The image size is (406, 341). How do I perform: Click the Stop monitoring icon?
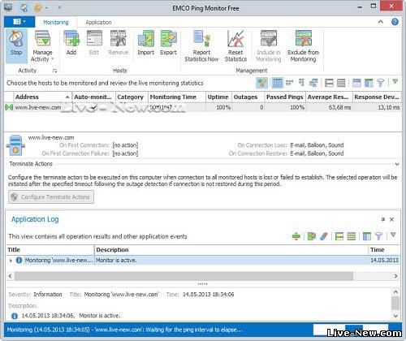coord(16,39)
